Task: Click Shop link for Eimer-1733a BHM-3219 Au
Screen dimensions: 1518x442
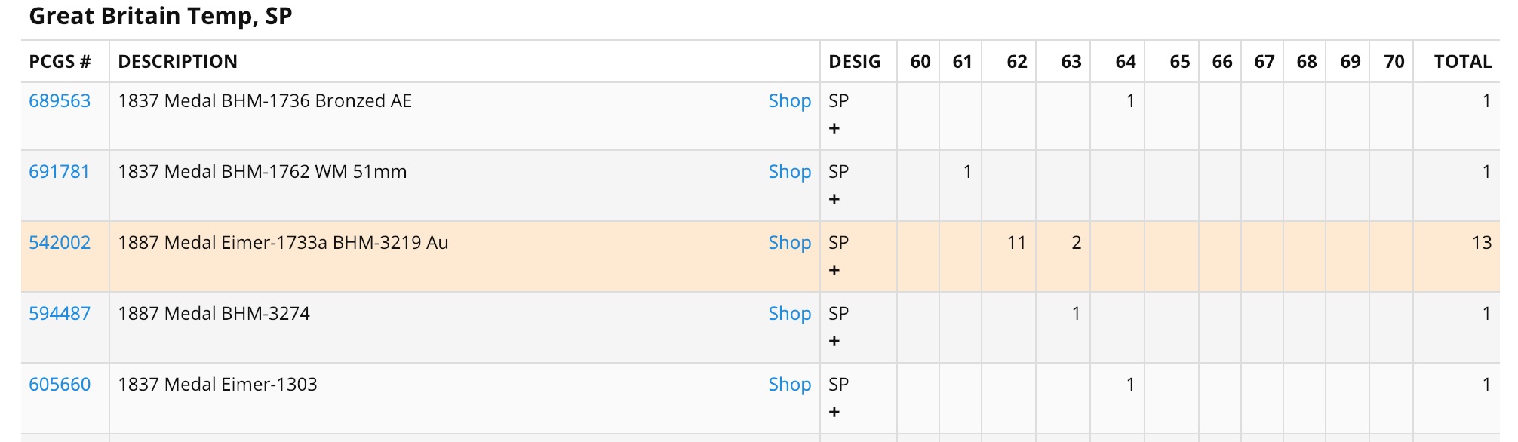Action: click(789, 243)
